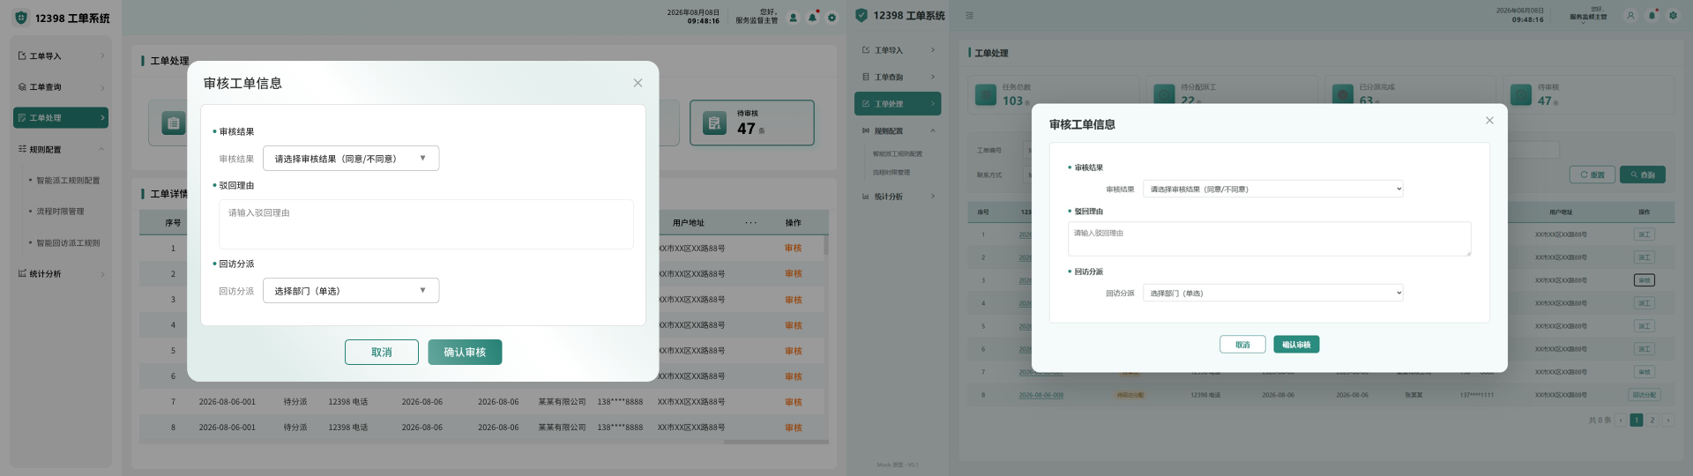Click 已分派完成 card icon in right mockup
Screen dimensions: 1693x476
tap(1343, 94)
